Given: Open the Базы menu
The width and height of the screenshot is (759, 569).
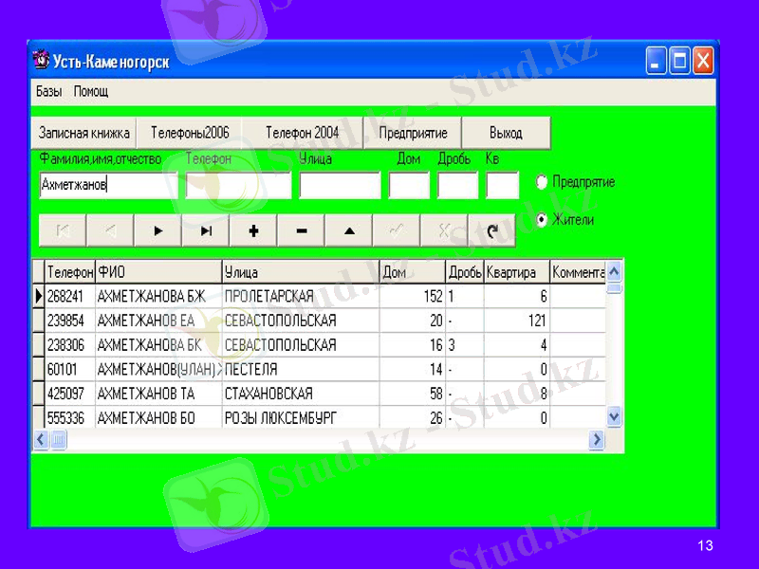Looking at the screenshot, I should pos(48,92).
